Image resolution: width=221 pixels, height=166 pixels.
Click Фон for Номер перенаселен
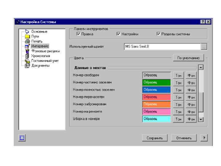[x=191, y=97]
